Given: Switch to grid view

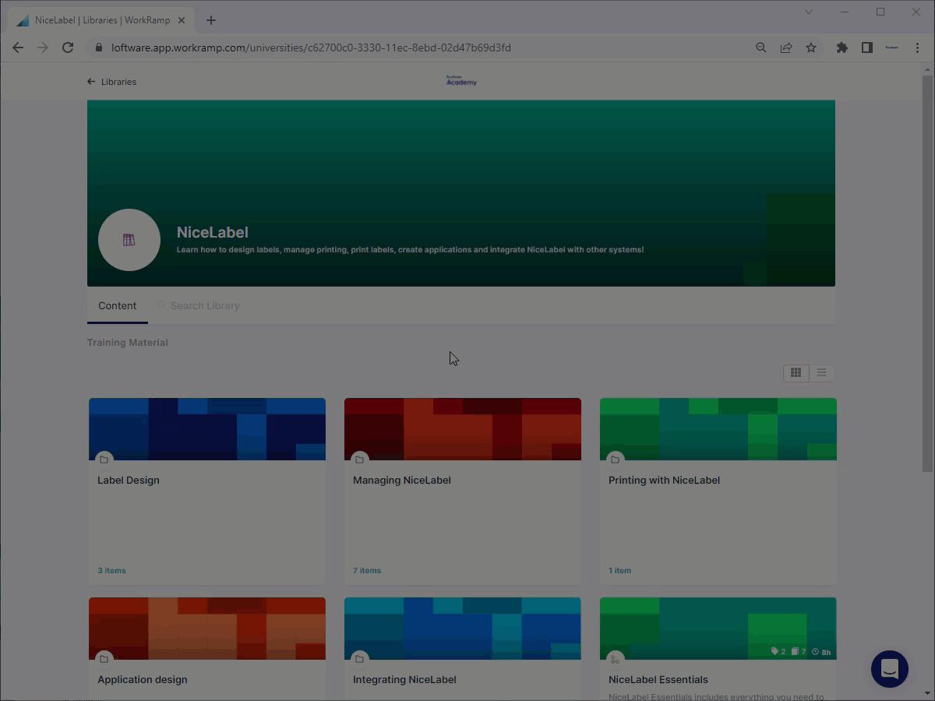Looking at the screenshot, I should tap(796, 373).
